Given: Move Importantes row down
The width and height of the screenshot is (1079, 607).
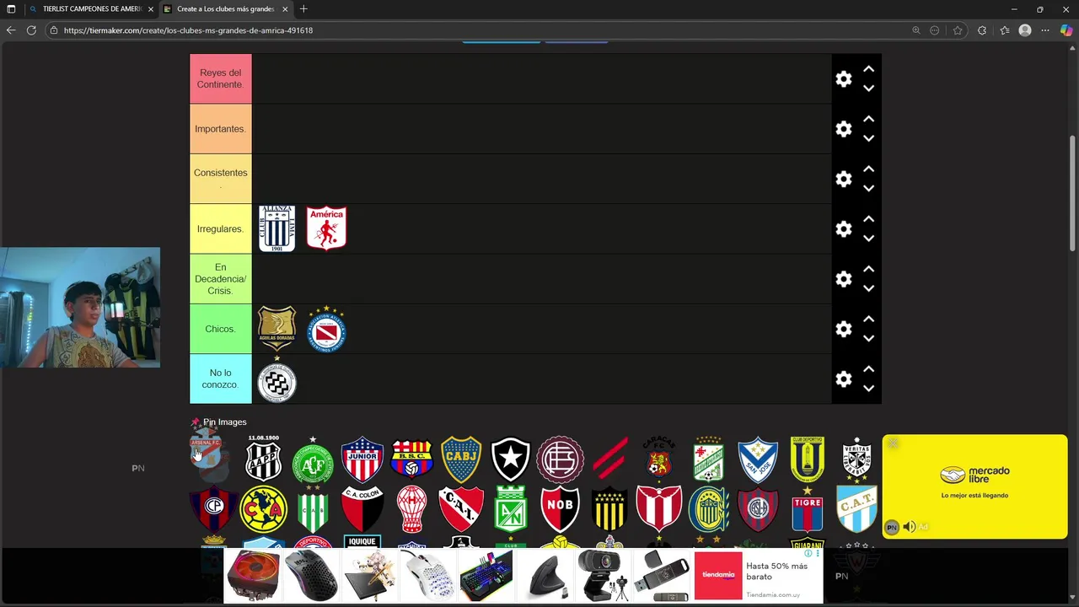Looking at the screenshot, I should 868,138.
